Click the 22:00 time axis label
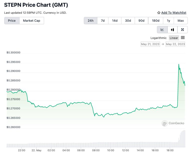The height and width of the screenshot is (156, 192). (x=22, y=150)
